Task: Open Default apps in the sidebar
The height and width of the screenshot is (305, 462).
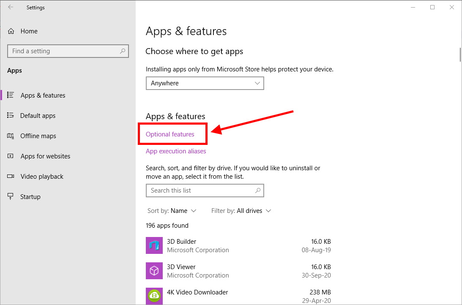Action: (38, 116)
